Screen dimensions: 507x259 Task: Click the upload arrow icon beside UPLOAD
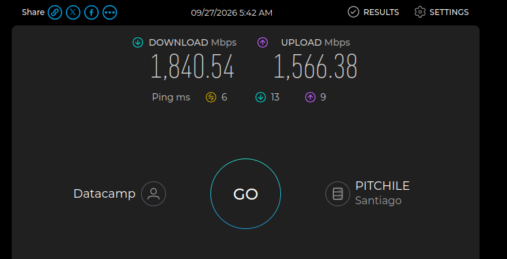[263, 42]
